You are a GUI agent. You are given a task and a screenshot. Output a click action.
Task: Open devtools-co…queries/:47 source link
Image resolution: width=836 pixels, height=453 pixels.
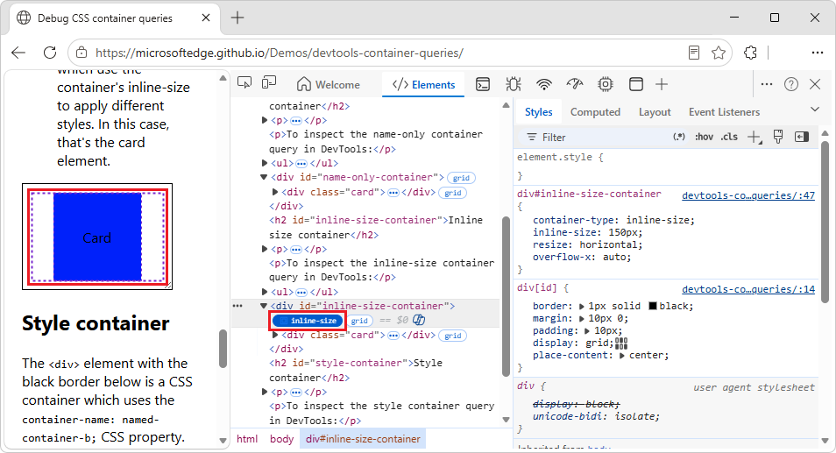(x=748, y=195)
